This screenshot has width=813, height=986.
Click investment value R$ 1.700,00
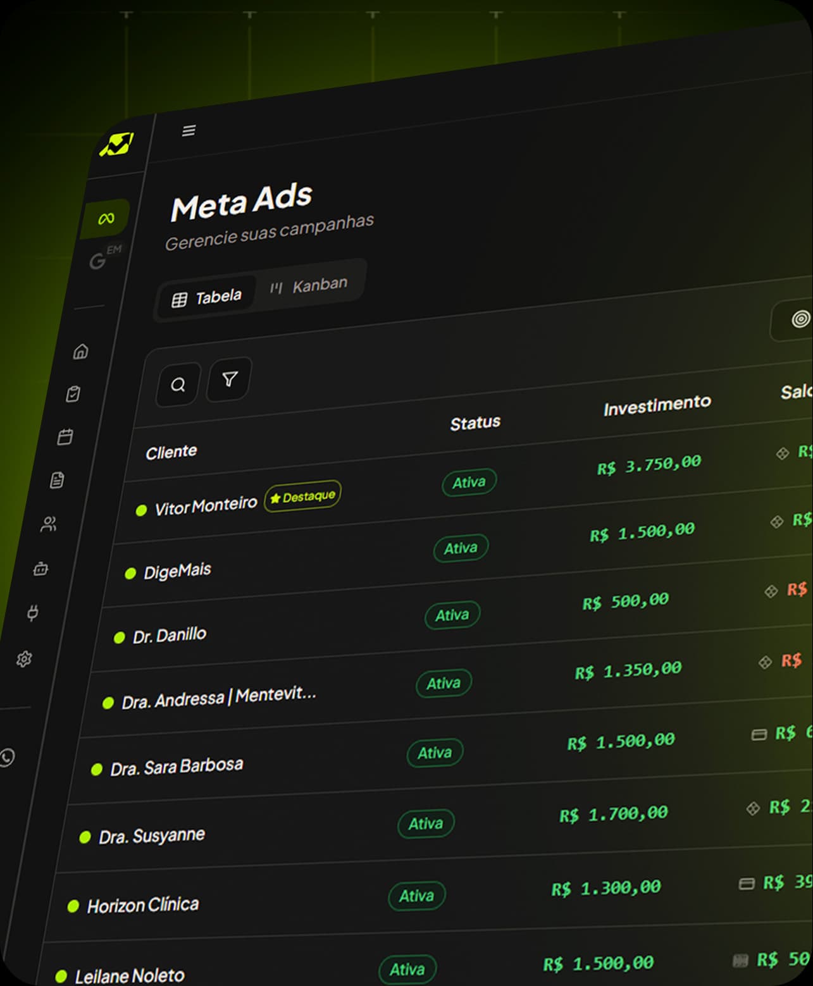click(x=613, y=815)
